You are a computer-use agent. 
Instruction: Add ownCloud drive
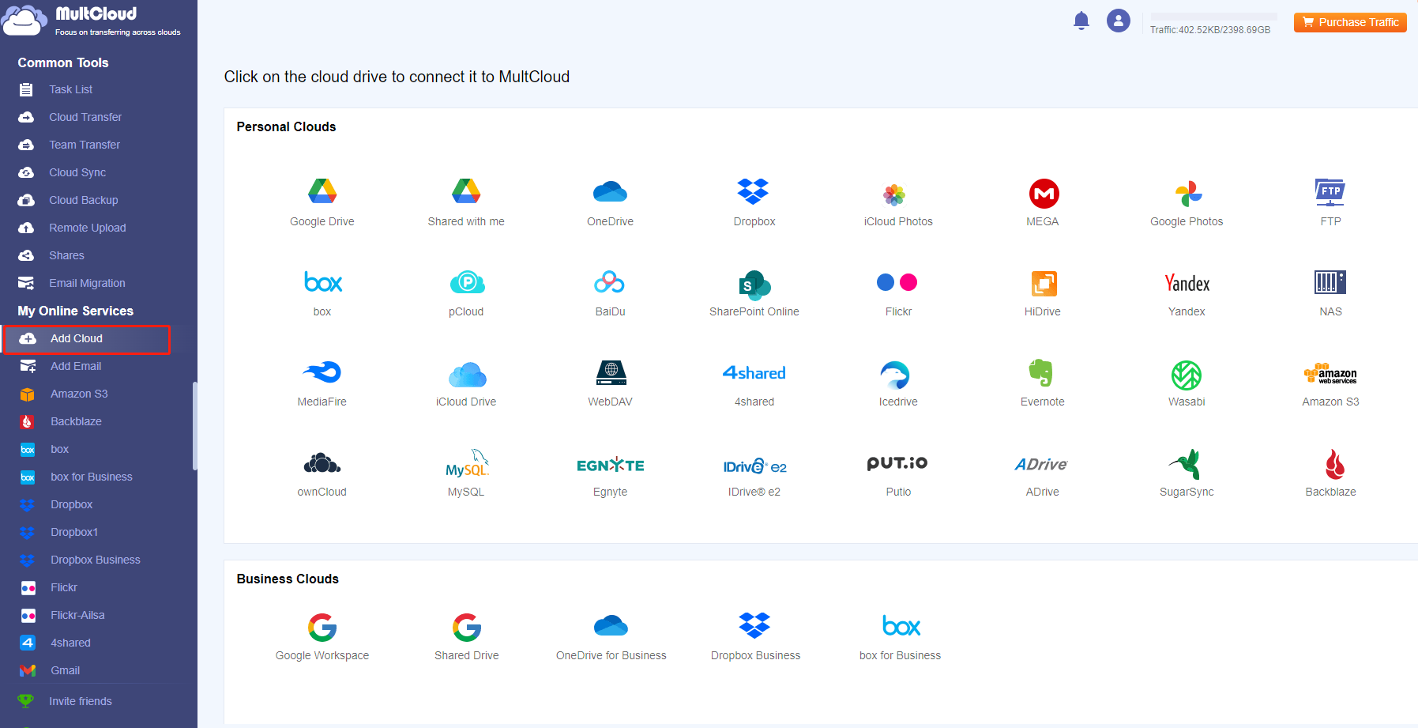(322, 463)
